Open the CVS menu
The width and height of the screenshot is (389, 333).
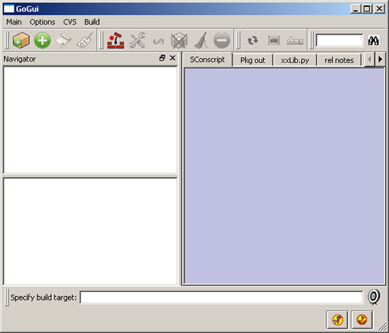click(x=70, y=22)
